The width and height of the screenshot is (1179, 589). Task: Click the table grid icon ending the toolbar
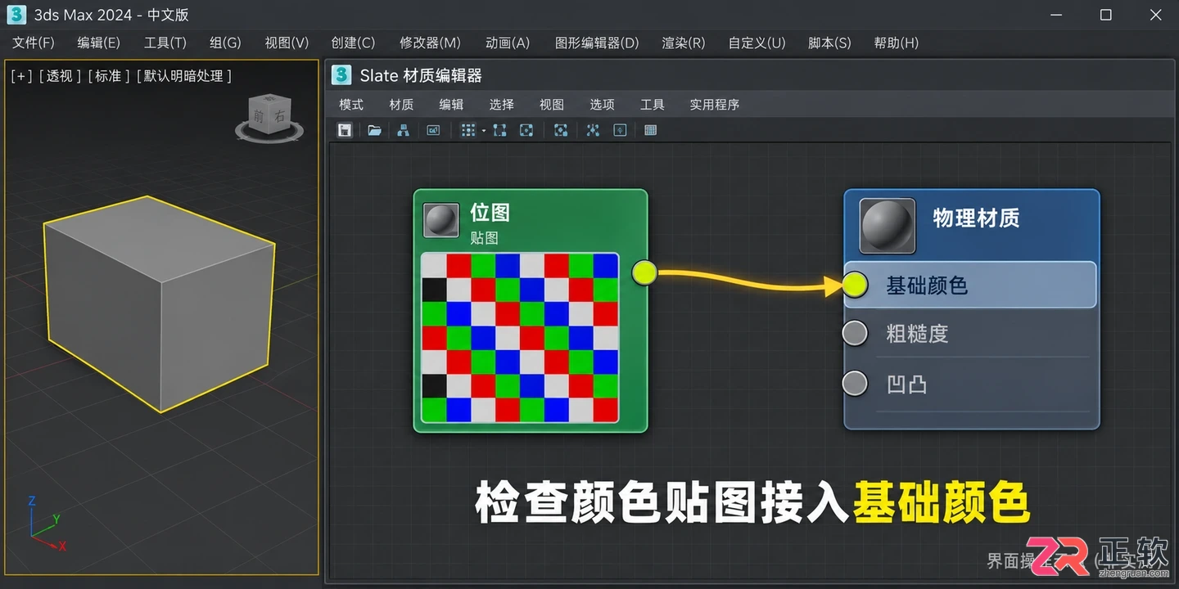[651, 130]
